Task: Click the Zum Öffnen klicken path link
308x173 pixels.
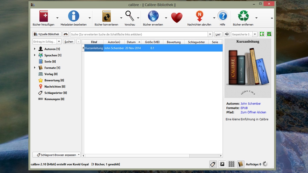Action: 253,112
